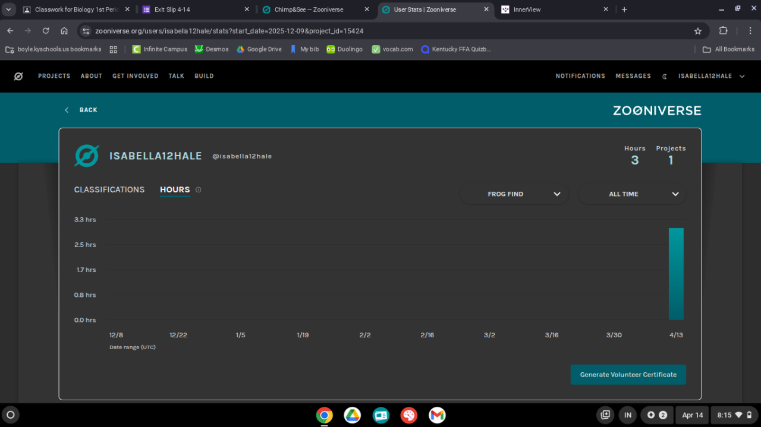
Task: Click Generate Volunteer Certificate button
Action: tap(628, 375)
